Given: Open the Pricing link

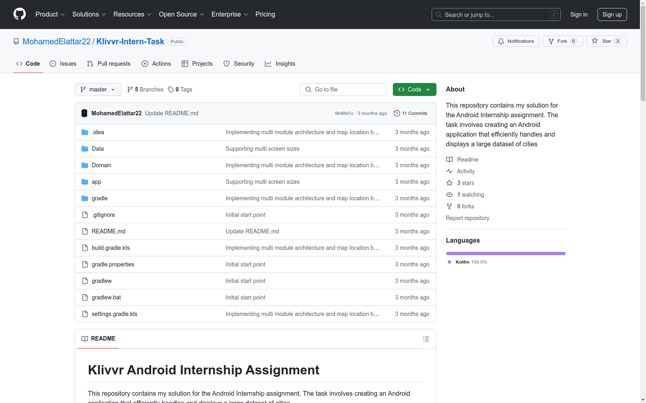Looking at the screenshot, I should (x=265, y=15).
